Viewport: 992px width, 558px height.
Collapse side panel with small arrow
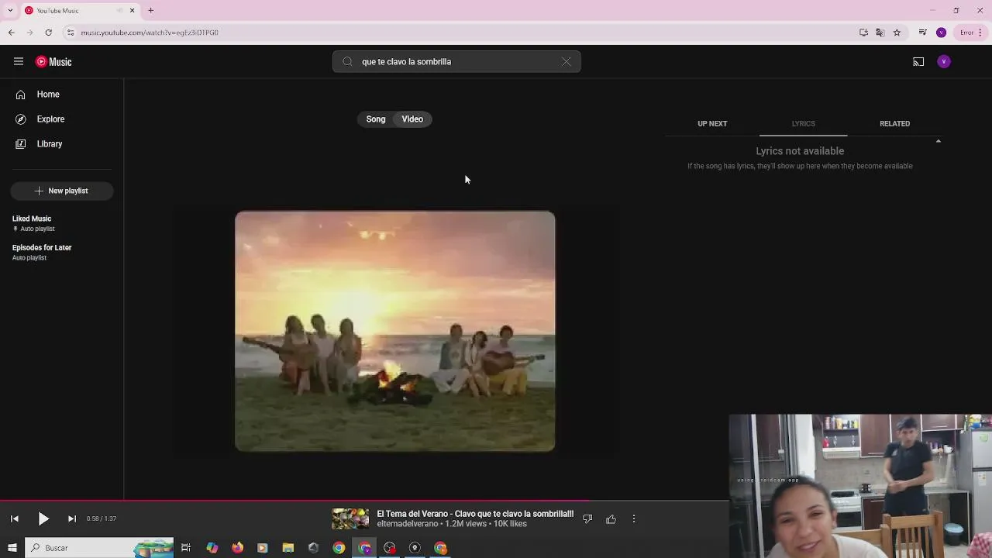click(x=938, y=141)
